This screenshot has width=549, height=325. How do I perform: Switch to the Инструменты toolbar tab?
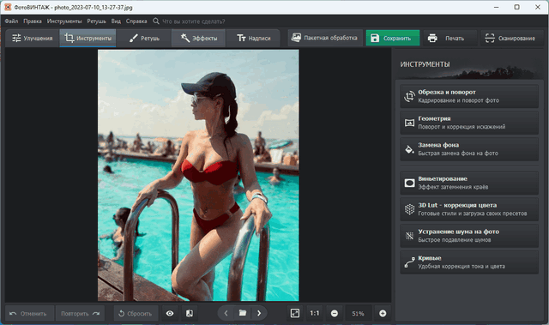coord(87,38)
